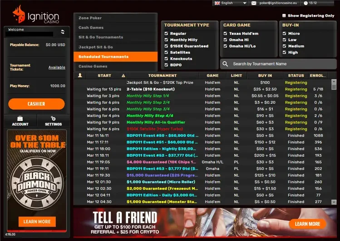This screenshot has width=340, height=241.
Task: Open the English language dropdown
Action: coord(230,3)
